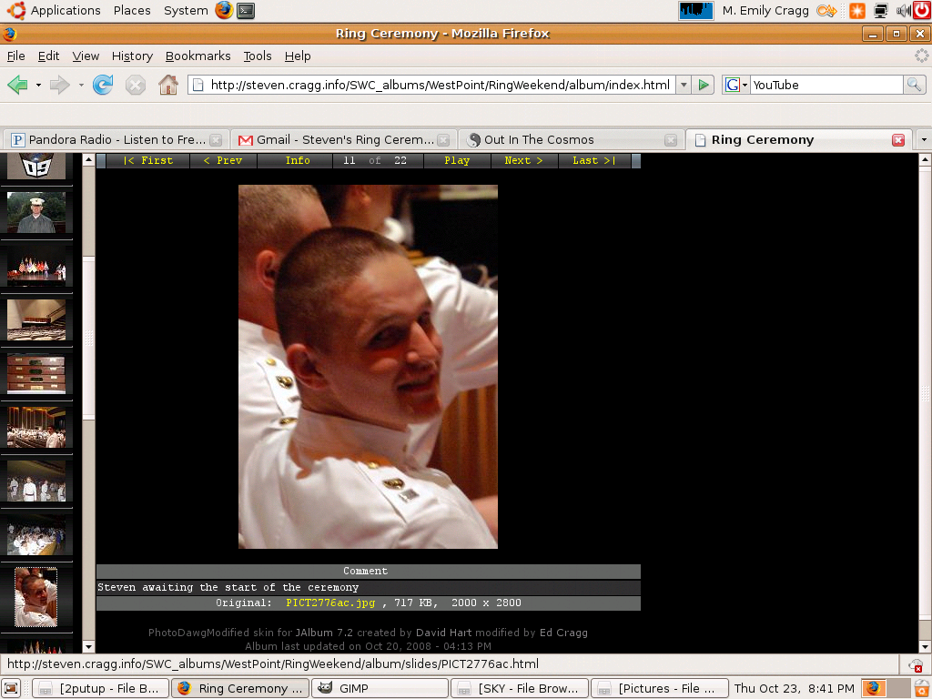This screenshot has height=699, width=932.
Task: Close the Out In The Cosmos tab
Action: point(671,140)
